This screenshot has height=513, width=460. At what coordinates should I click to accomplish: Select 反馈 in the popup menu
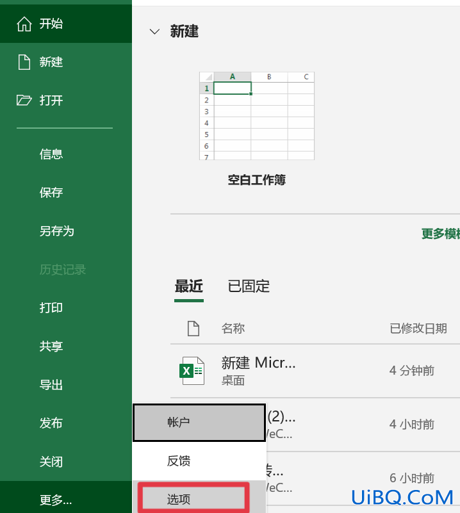pyautogui.click(x=199, y=461)
